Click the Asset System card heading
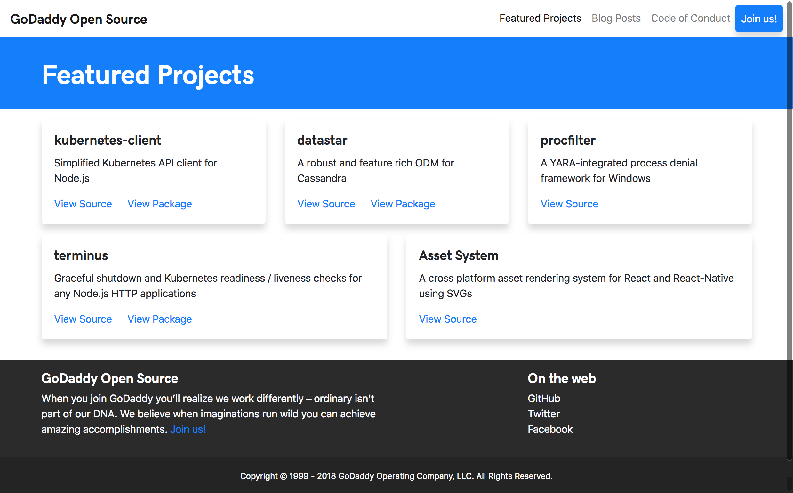Screen dimensions: 793x493 tap(458, 255)
